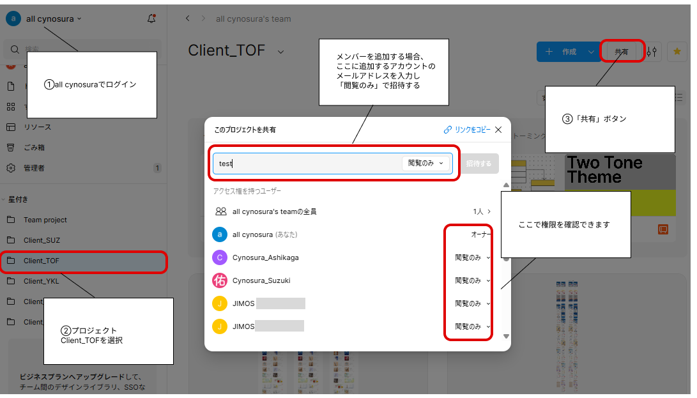Click the trash icon in sidebar

coord(11,148)
